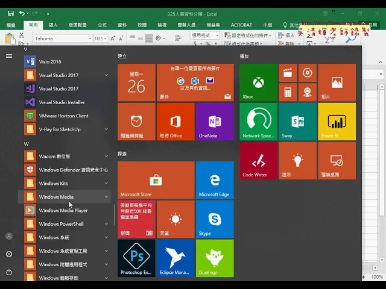This screenshot has height=289, width=386.
Task: Launch Code Writer tile
Action: click(x=259, y=161)
